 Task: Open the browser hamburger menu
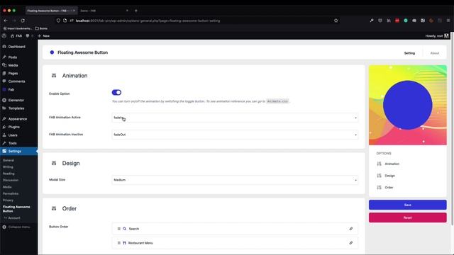[448, 21]
